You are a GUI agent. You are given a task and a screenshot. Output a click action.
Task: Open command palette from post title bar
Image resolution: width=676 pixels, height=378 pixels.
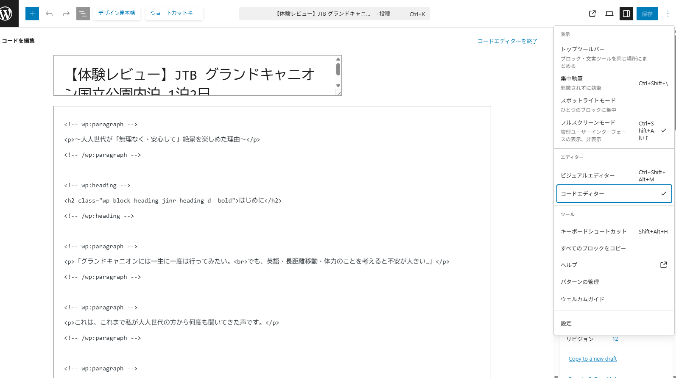pyautogui.click(x=334, y=14)
